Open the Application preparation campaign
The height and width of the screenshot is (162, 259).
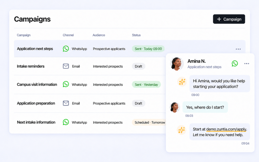(x=36, y=103)
